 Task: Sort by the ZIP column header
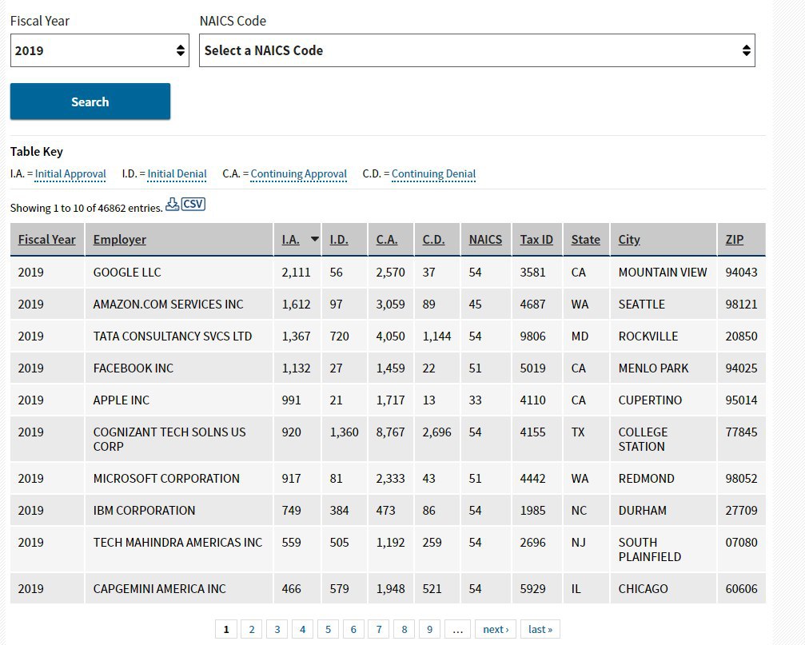pos(734,240)
